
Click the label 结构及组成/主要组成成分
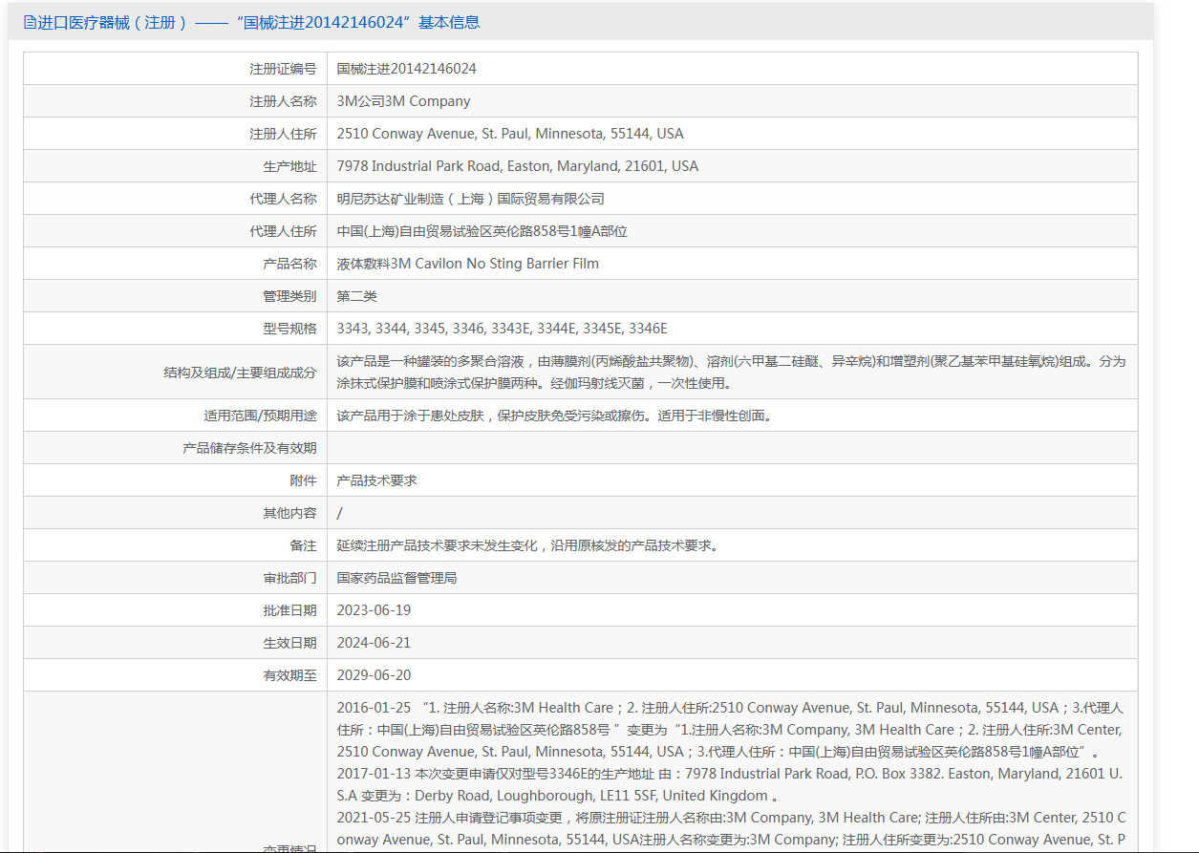(x=240, y=372)
